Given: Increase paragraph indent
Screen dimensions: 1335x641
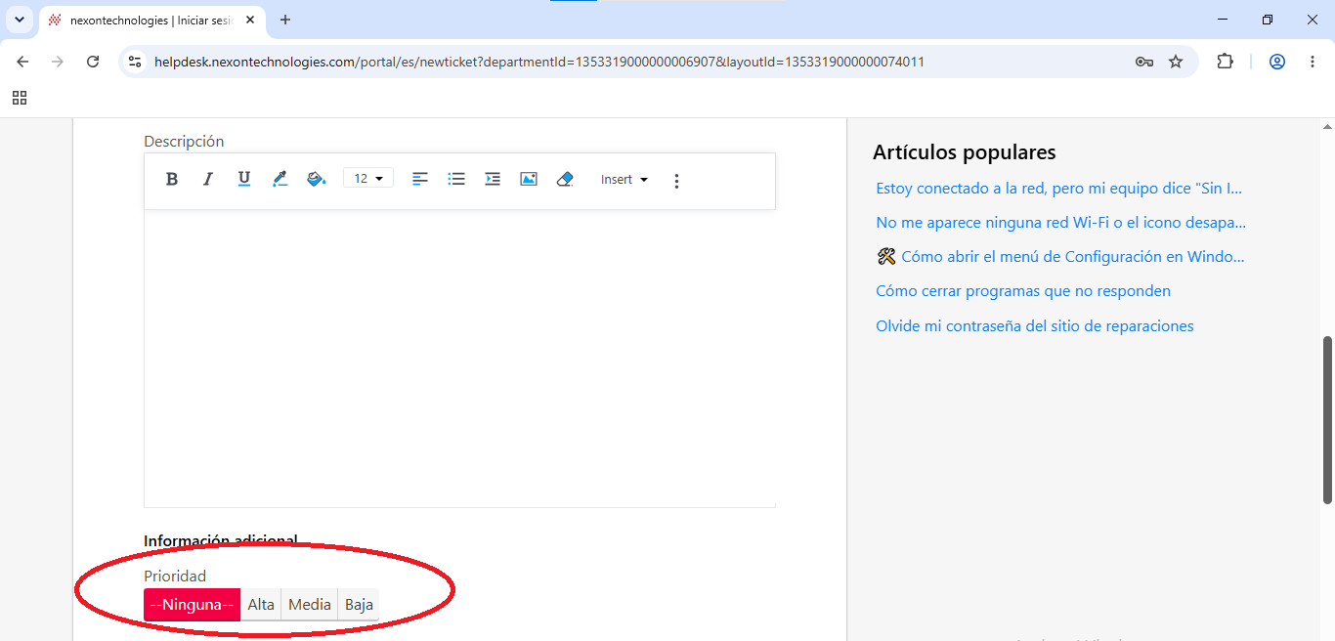Looking at the screenshot, I should tap(493, 180).
